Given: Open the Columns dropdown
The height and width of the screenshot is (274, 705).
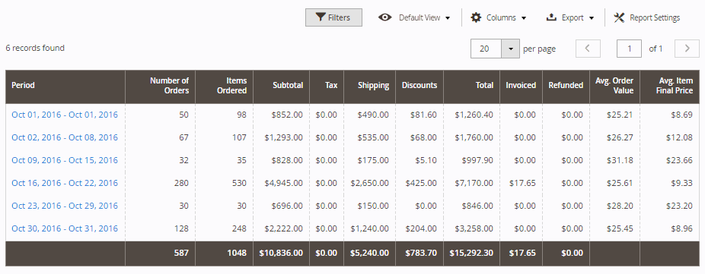Looking at the screenshot, I should coord(498,17).
